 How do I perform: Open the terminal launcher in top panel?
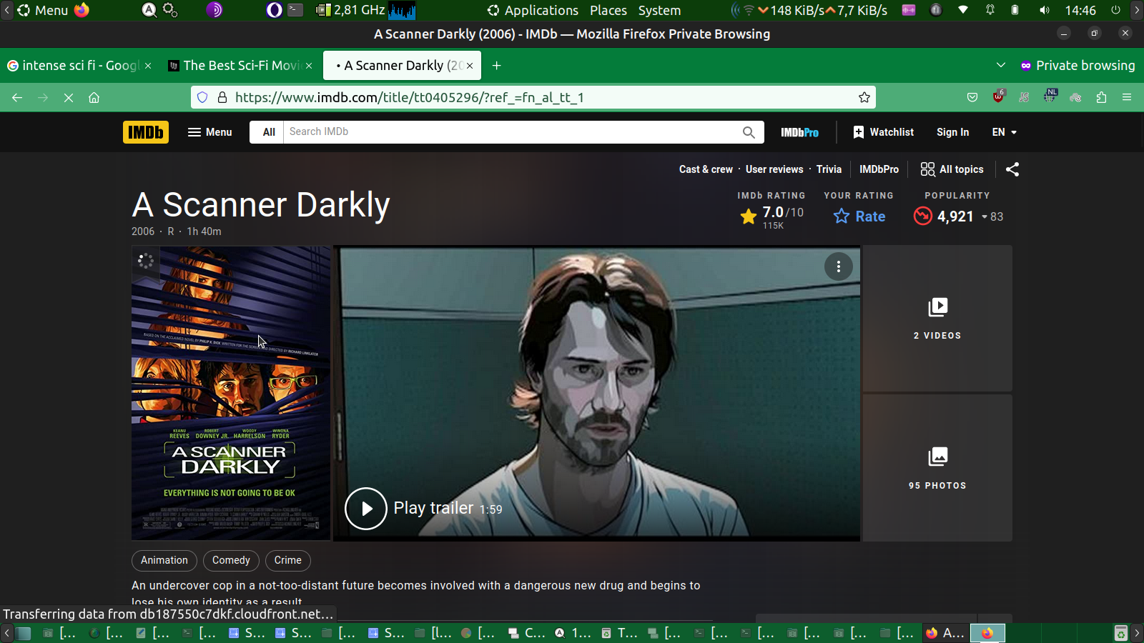click(x=295, y=10)
